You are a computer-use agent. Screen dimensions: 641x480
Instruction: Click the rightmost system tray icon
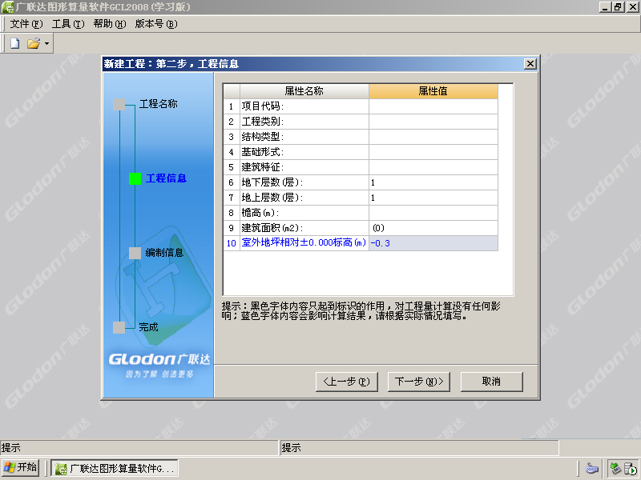point(631,468)
